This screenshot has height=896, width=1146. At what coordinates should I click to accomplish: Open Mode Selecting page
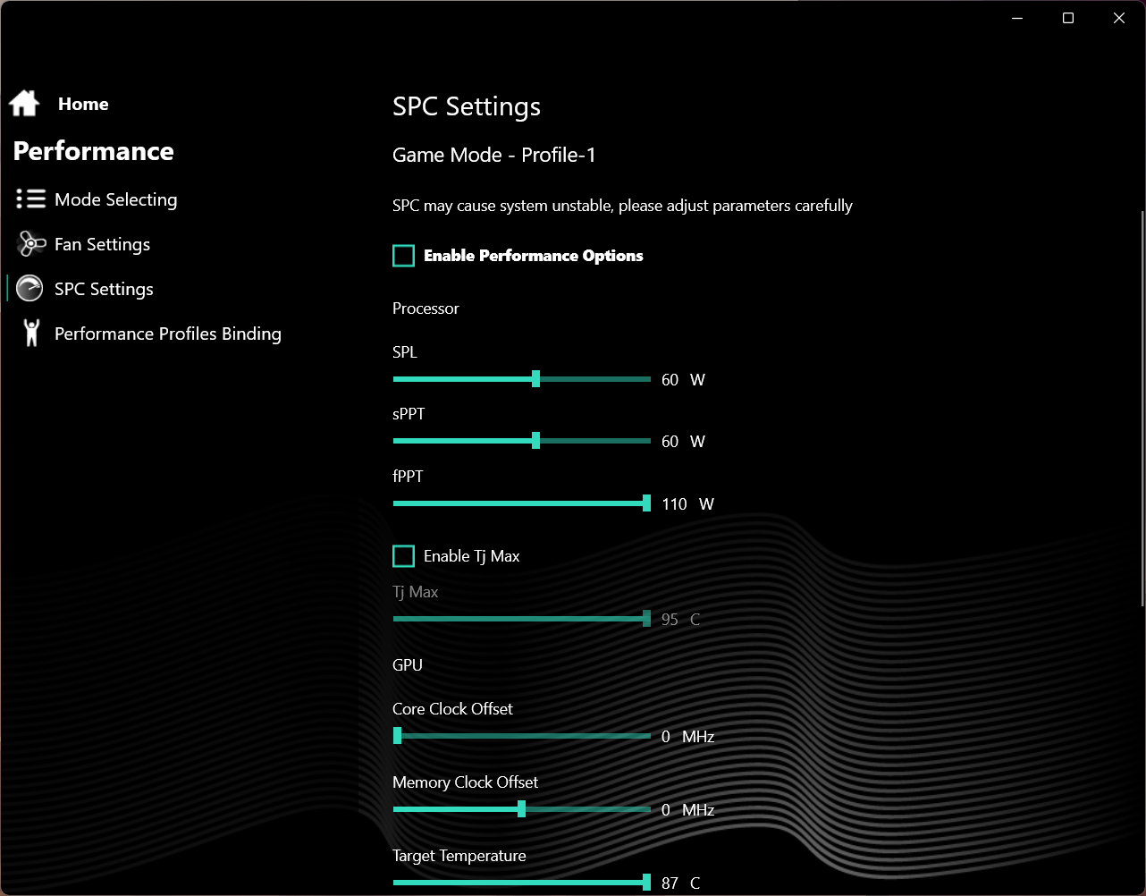(x=115, y=199)
